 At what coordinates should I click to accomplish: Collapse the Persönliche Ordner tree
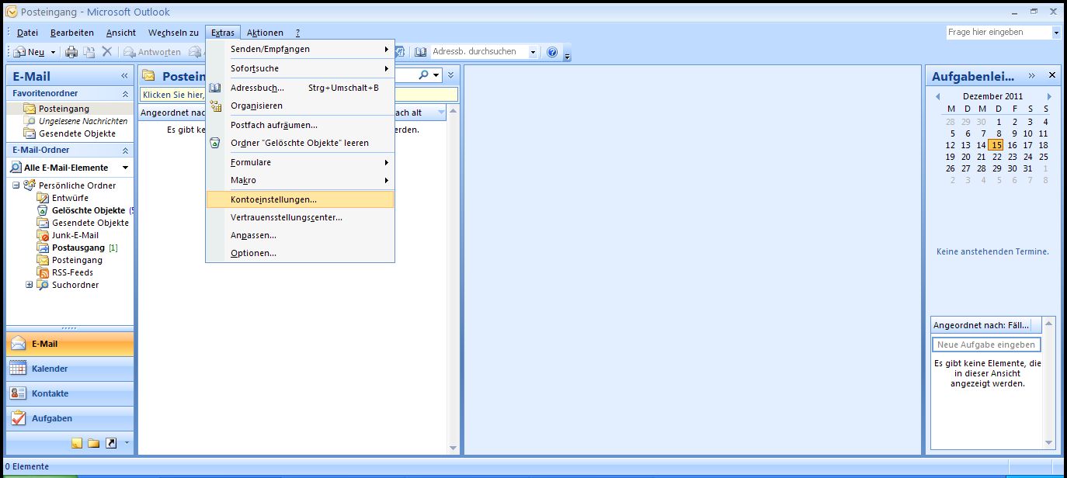click(x=16, y=185)
